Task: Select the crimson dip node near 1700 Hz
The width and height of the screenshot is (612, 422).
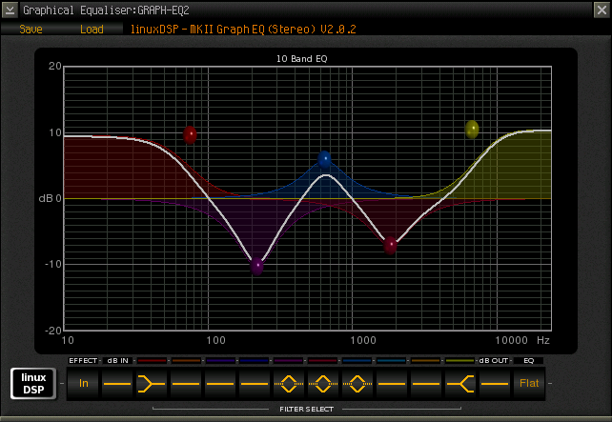Action: (x=390, y=245)
